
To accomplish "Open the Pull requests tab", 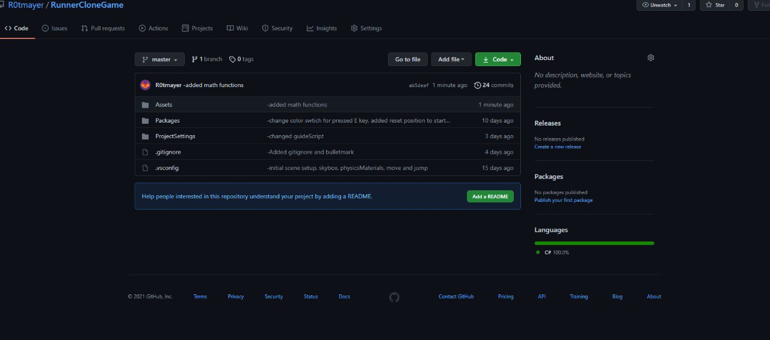I will [103, 28].
